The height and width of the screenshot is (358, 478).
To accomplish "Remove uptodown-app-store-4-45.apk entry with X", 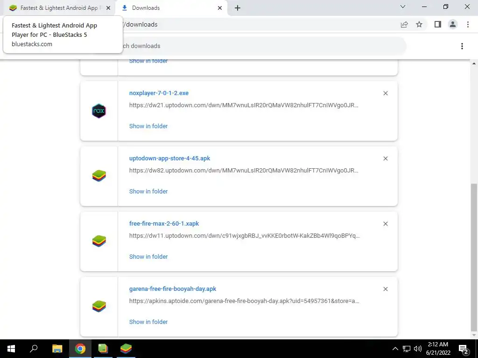I will point(385,158).
